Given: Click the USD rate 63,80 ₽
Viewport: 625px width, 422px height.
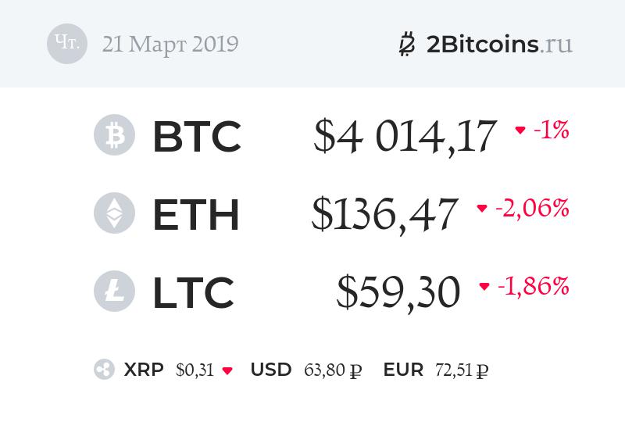Looking at the screenshot, I should point(331,370).
